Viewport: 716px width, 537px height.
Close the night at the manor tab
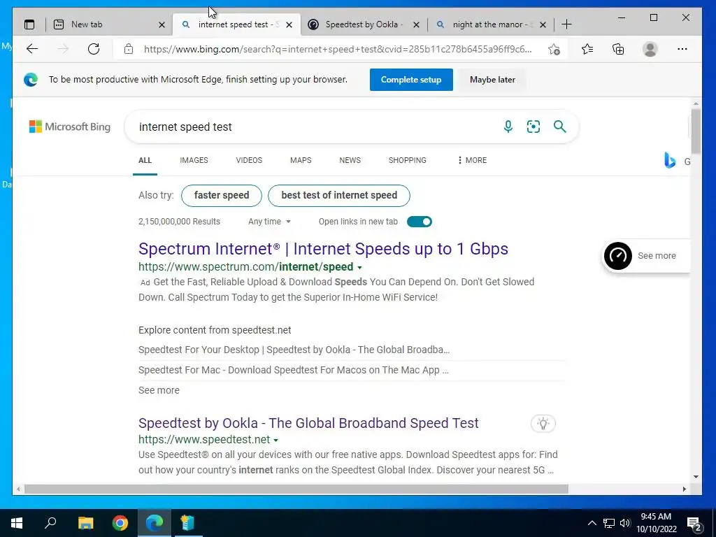pos(543,24)
